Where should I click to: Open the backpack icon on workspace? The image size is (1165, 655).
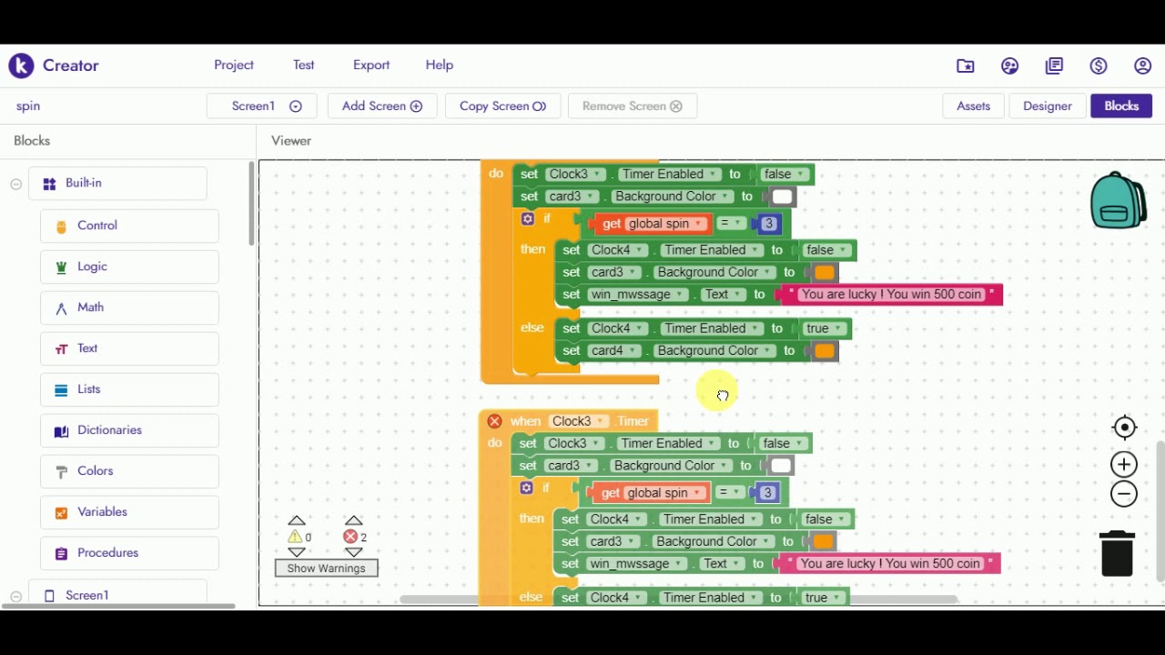(x=1118, y=200)
